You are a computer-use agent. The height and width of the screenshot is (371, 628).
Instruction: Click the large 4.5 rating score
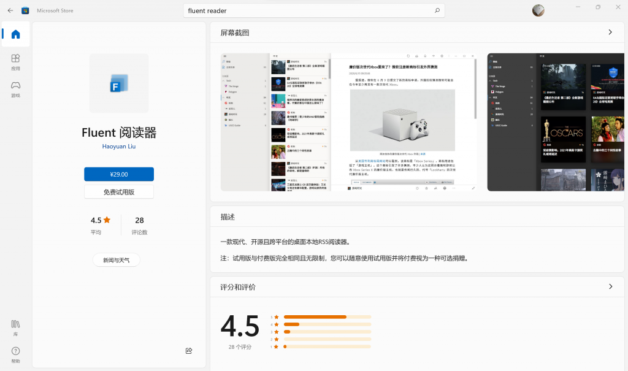[x=240, y=326]
